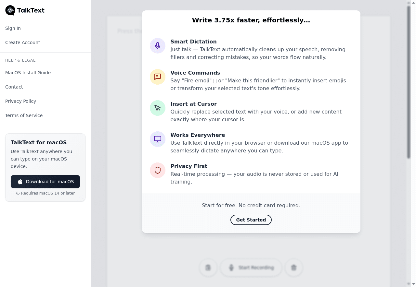The width and height of the screenshot is (416, 287).
Task: Open the Sign In page
Action: (13, 28)
